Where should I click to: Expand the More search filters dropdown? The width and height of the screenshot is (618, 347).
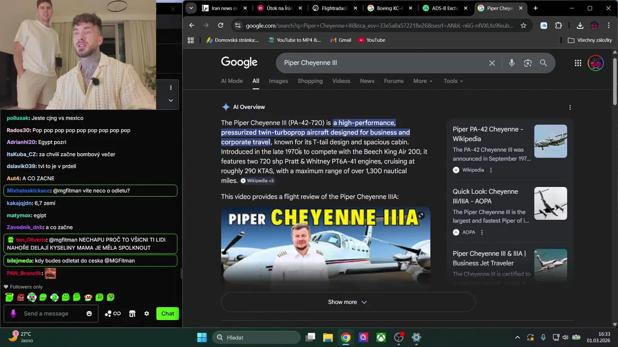click(422, 81)
